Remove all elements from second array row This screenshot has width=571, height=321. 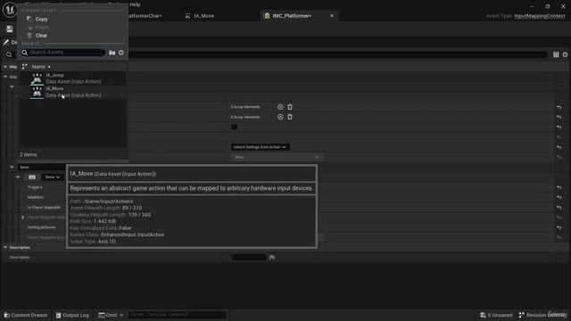290,117
